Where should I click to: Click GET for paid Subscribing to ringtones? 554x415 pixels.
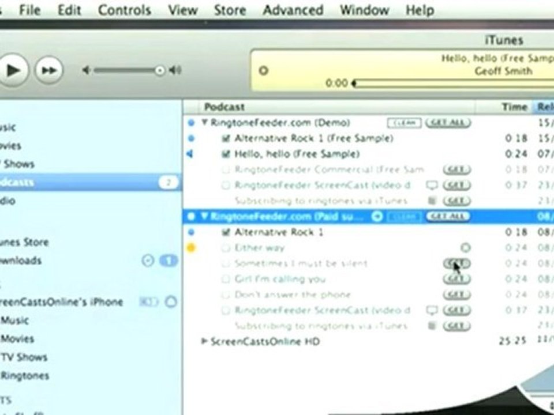[x=457, y=326]
